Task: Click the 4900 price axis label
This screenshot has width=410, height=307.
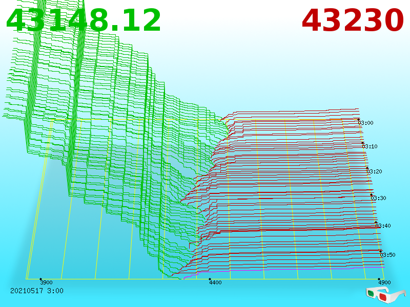Action: pos(385,282)
